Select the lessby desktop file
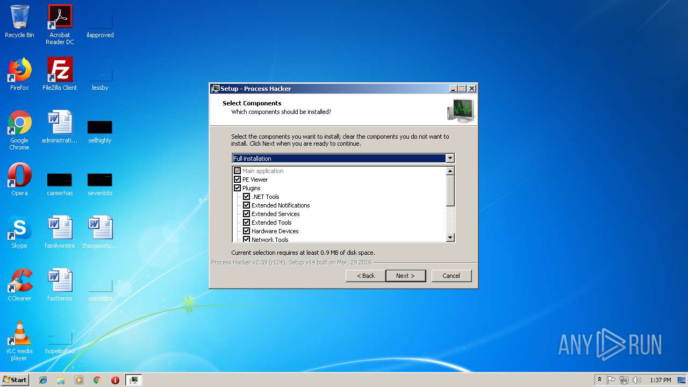Image resolution: width=688 pixels, height=387 pixels. click(x=100, y=78)
